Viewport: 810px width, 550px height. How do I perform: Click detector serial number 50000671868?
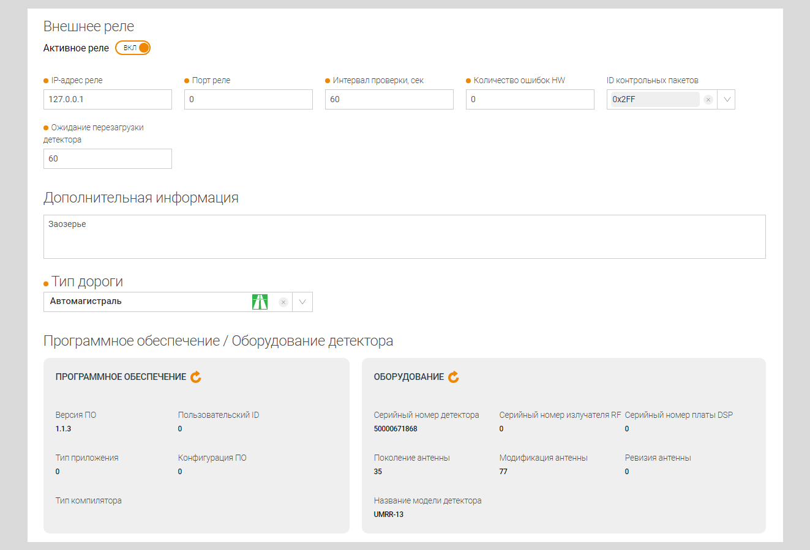tap(396, 429)
